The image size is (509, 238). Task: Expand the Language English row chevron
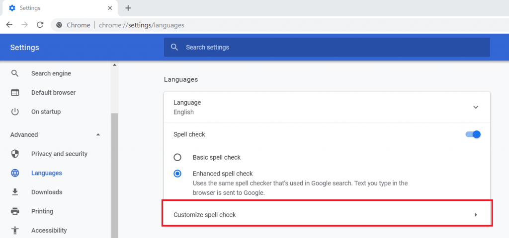pyautogui.click(x=476, y=107)
